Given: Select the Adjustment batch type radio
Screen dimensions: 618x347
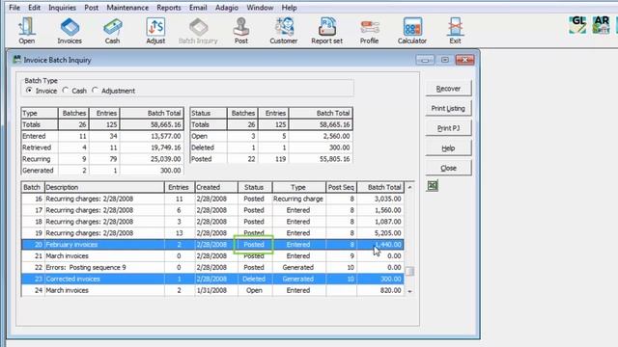Looking at the screenshot, I should point(95,91).
